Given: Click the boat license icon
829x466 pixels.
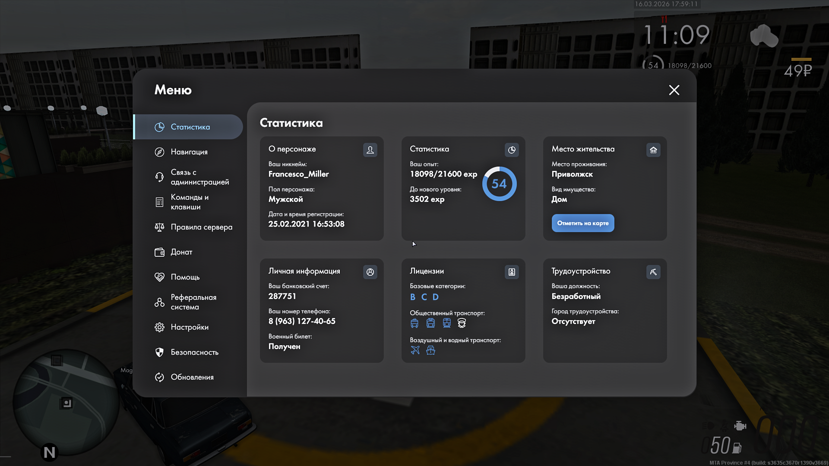Looking at the screenshot, I should [x=430, y=350].
